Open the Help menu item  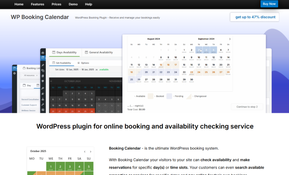pyautogui.click(x=88, y=4)
